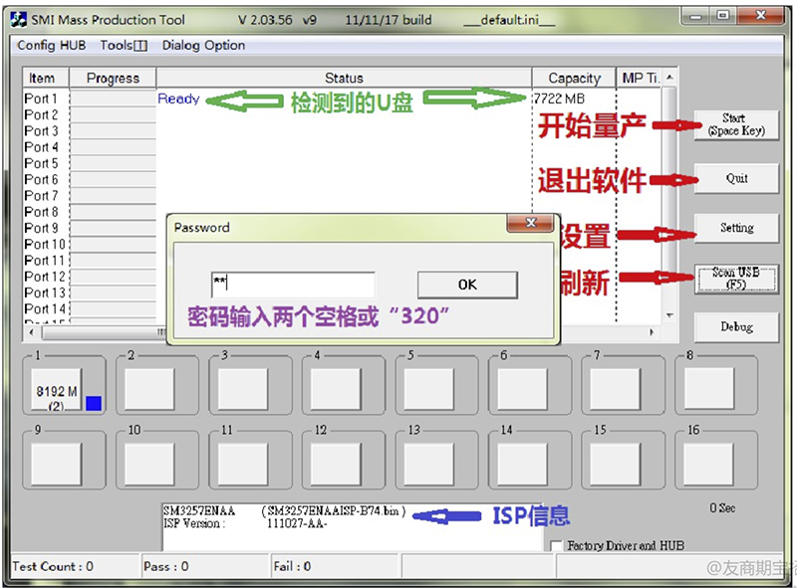Click the Port 3 progress bar
The width and height of the screenshot is (797, 588).
(x=113, y=131)
